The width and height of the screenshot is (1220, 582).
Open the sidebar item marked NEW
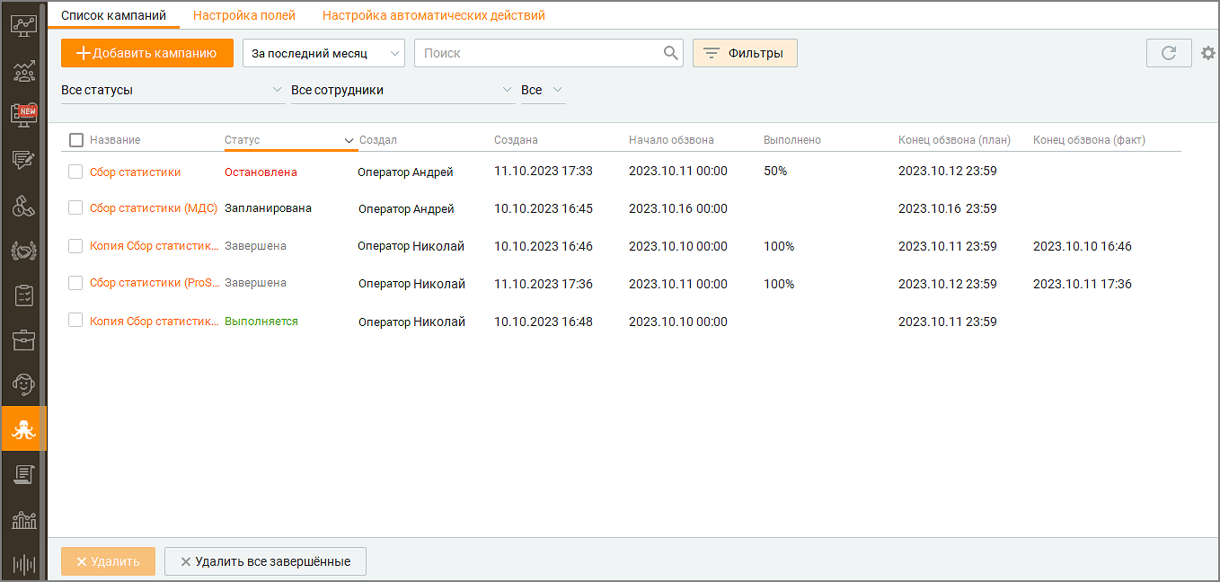23,115
